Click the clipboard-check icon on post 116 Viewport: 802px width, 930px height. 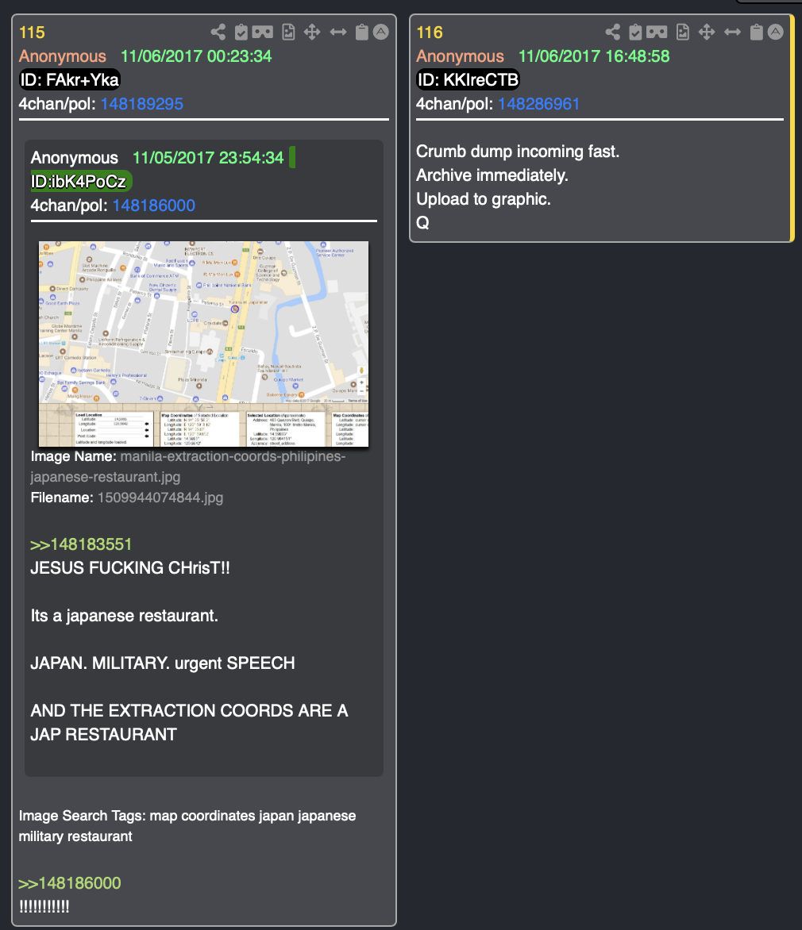tap(635, 32)
